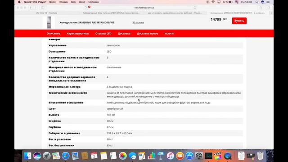
Task: Open Calendar icon in the dock
Action: click(x=94, y=156)
